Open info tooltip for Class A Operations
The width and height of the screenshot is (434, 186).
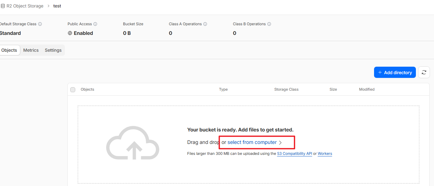pyautogui.click(x=205, y=24)
